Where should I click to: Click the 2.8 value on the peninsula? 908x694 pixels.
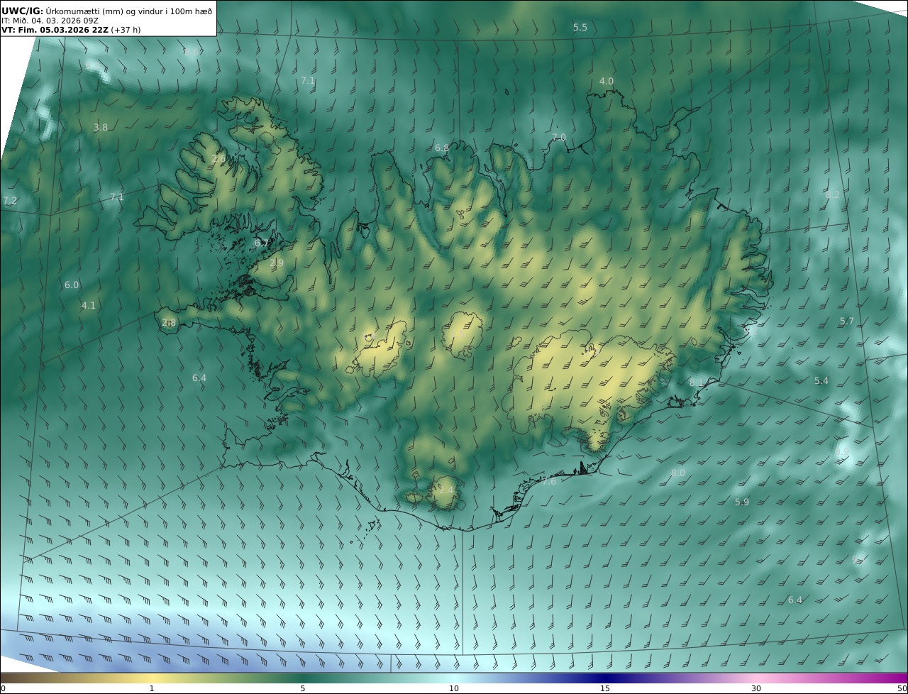coord(169,322)
